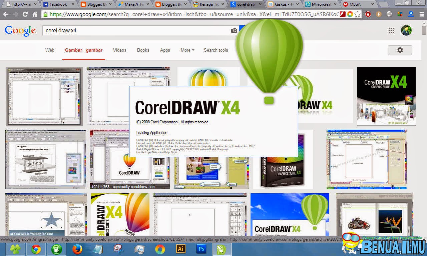
Task: Open the Web search results
Action: (x=50, y=50)
